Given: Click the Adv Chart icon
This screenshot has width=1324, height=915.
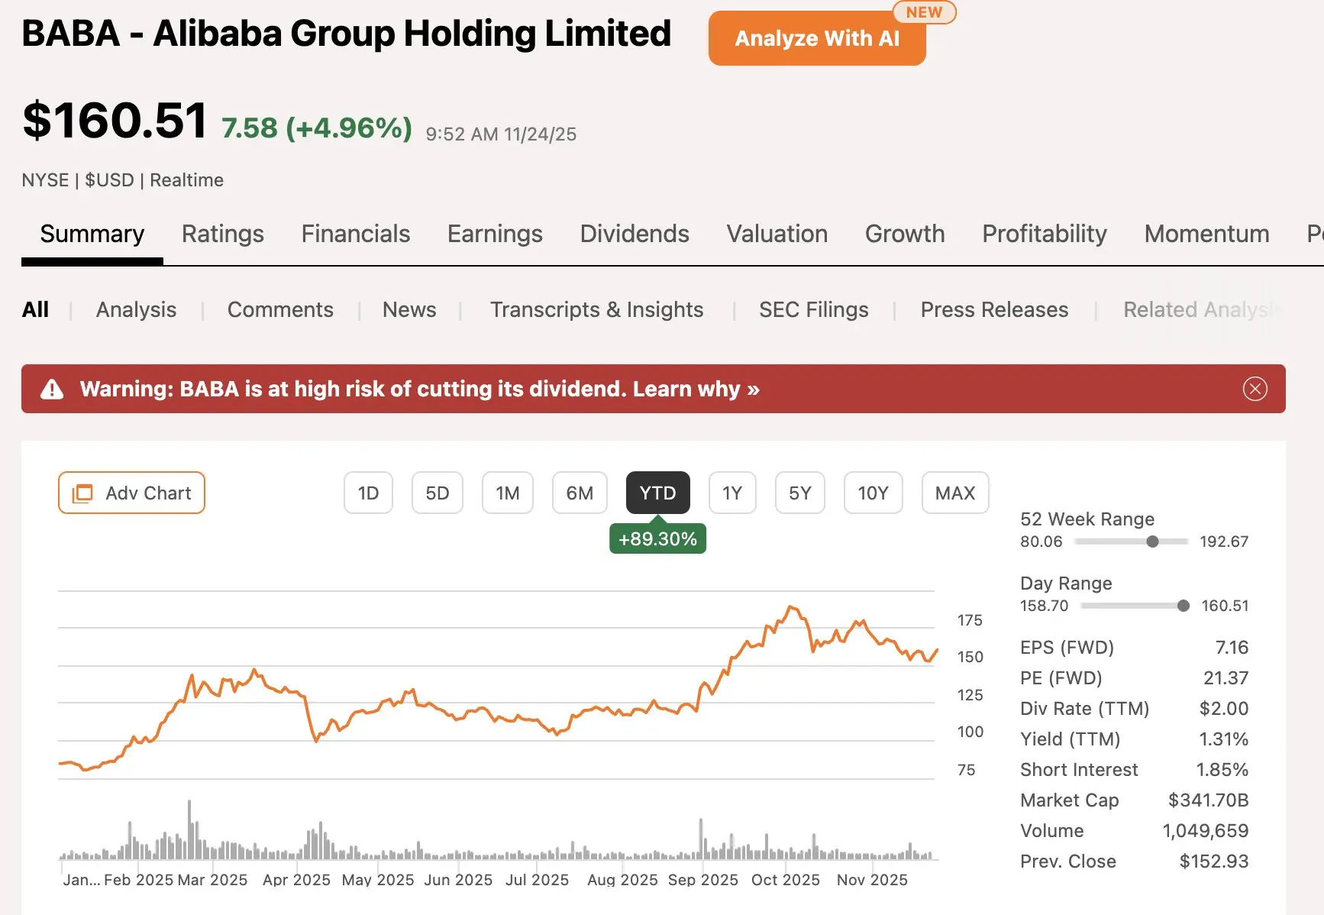Looking at the screenshot, I should point(82,493).
